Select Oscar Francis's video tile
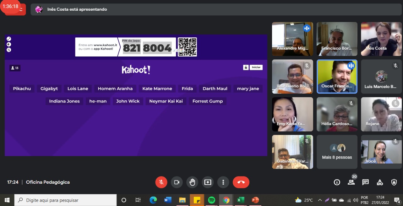 337,76
